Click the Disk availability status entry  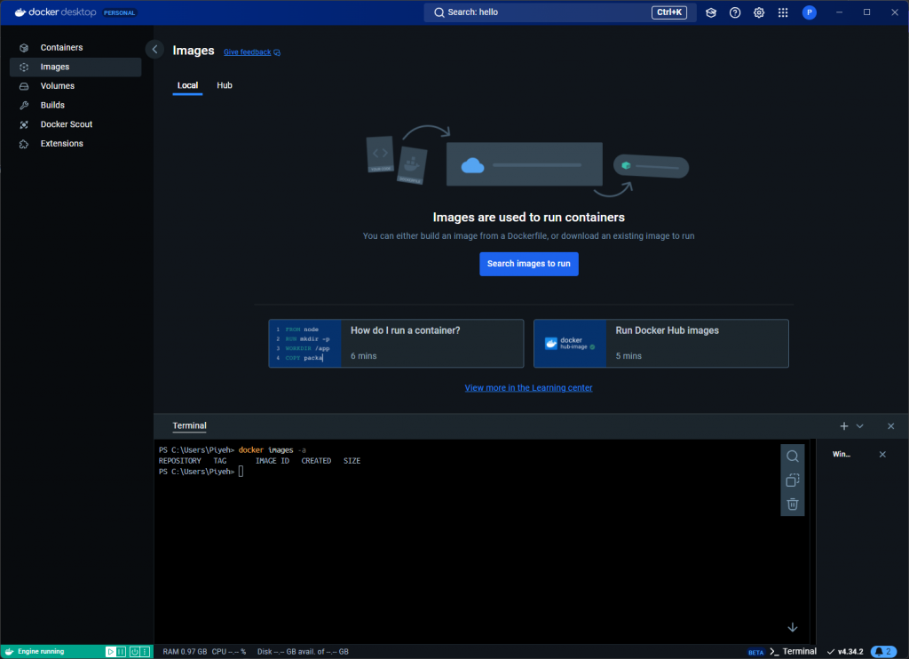click(x=303, y=652)
